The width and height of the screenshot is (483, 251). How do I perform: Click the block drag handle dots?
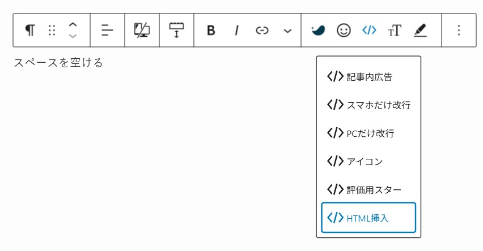52,31
